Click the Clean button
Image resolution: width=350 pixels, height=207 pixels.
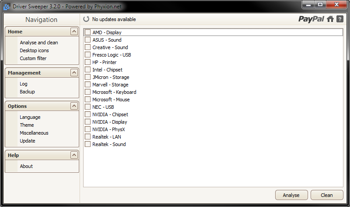pos(327,195)
